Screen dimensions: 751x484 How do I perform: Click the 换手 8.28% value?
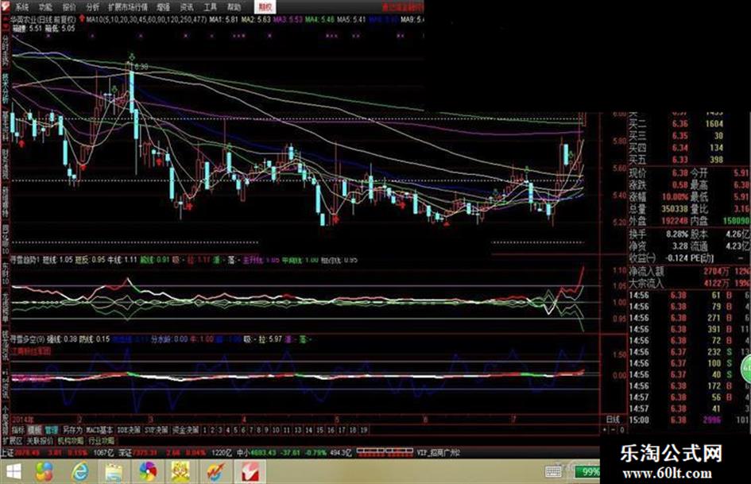point(677,234)
